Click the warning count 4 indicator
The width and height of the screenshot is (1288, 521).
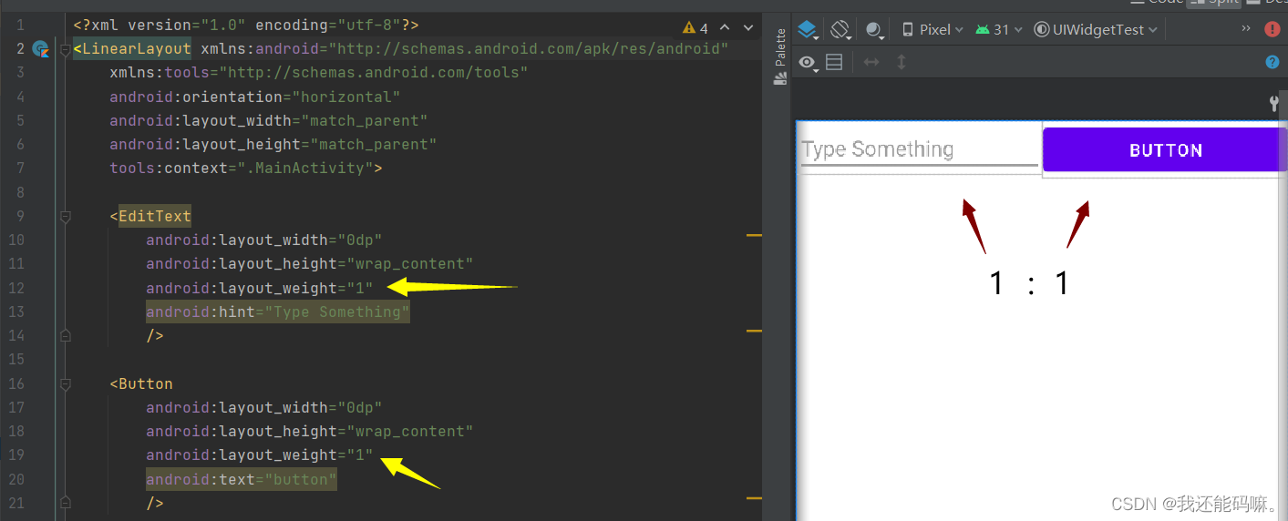(x=696, y=28)
